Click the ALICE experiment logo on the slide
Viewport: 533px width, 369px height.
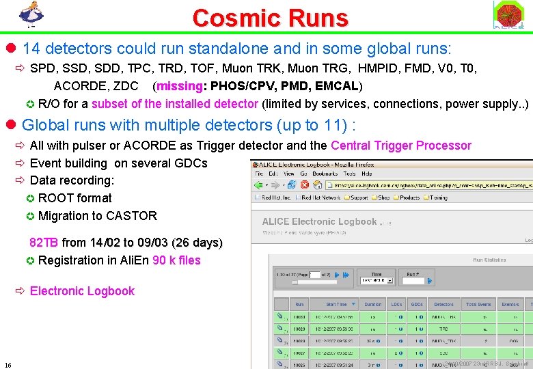click(509, 14)
